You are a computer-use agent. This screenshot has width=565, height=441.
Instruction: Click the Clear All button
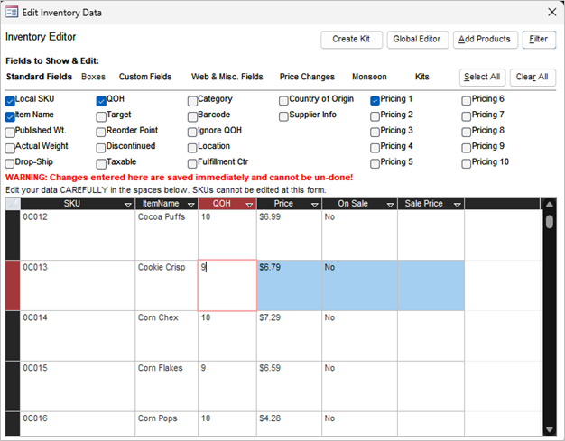pos(533,77)
